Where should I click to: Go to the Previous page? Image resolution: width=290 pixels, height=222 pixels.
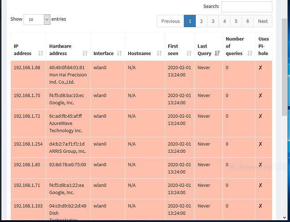[170, 21]
